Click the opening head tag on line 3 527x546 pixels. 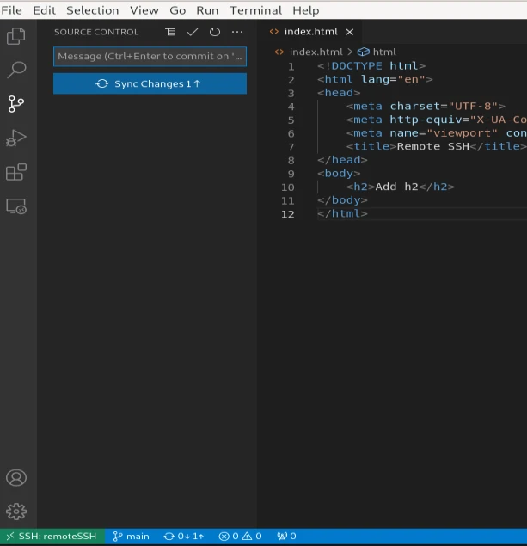(339, 93)
